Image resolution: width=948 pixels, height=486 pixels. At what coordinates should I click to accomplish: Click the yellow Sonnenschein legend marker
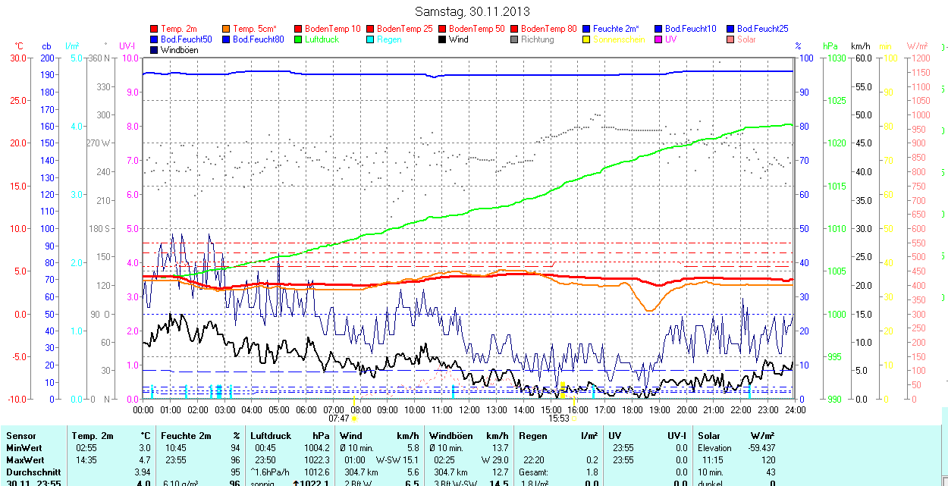[x=587, y=39]
